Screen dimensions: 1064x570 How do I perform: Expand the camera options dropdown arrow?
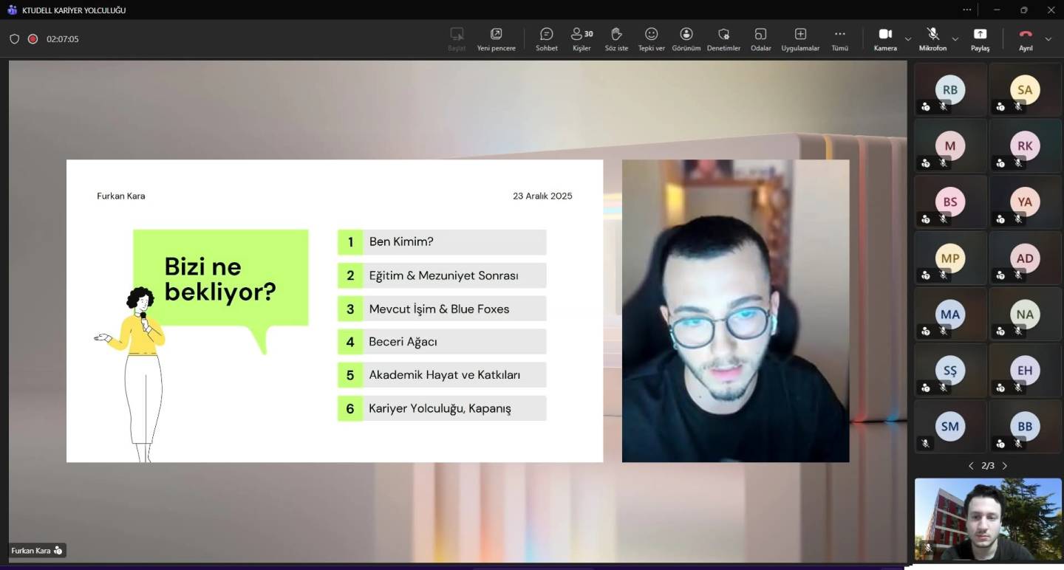pos(908,39)
